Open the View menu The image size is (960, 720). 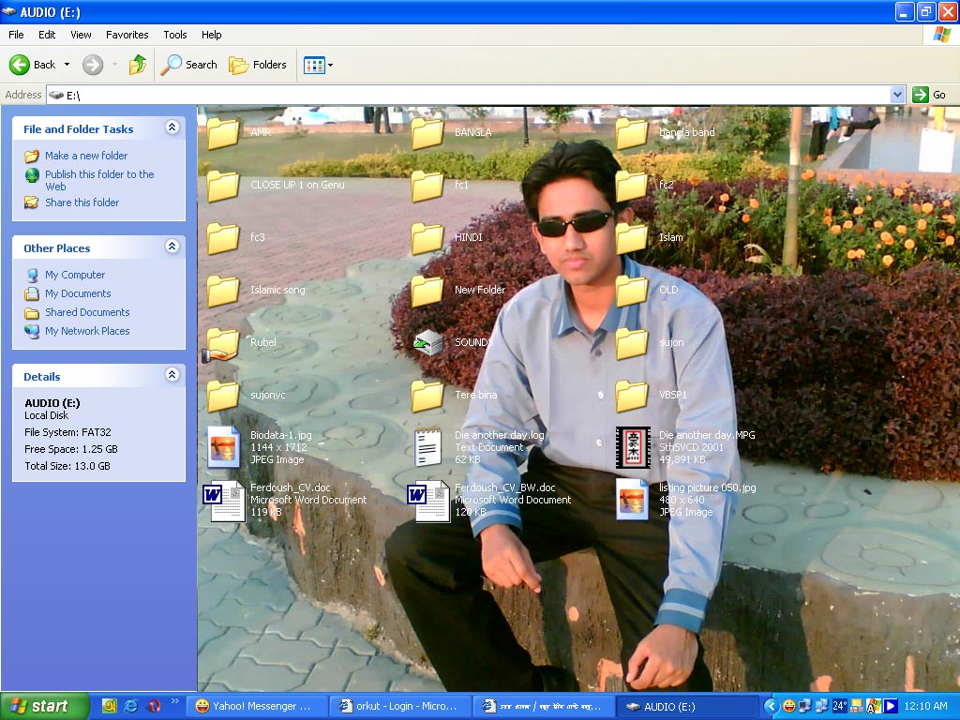pyautogui.click(x=81, y=35)
